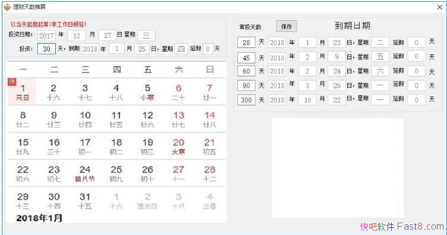
Task: Click the maturity year field in 投资 row
Action: coord(90,49)
